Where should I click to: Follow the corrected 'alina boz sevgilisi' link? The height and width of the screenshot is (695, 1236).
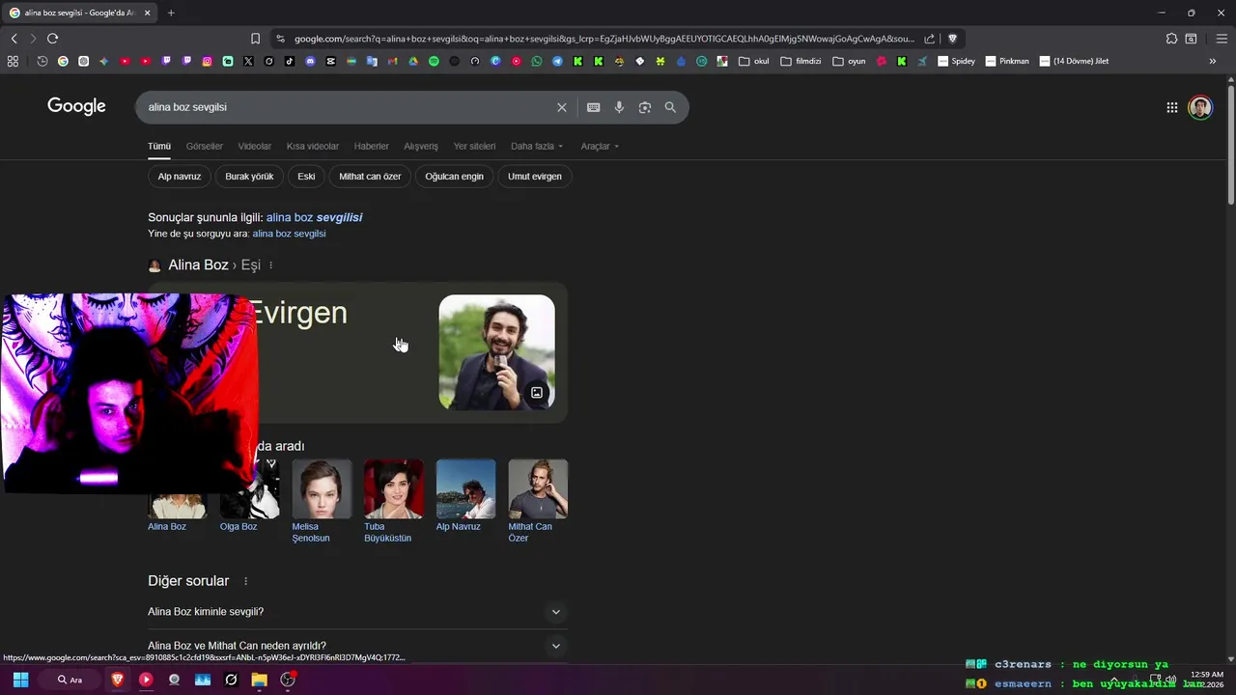[314, 217]
